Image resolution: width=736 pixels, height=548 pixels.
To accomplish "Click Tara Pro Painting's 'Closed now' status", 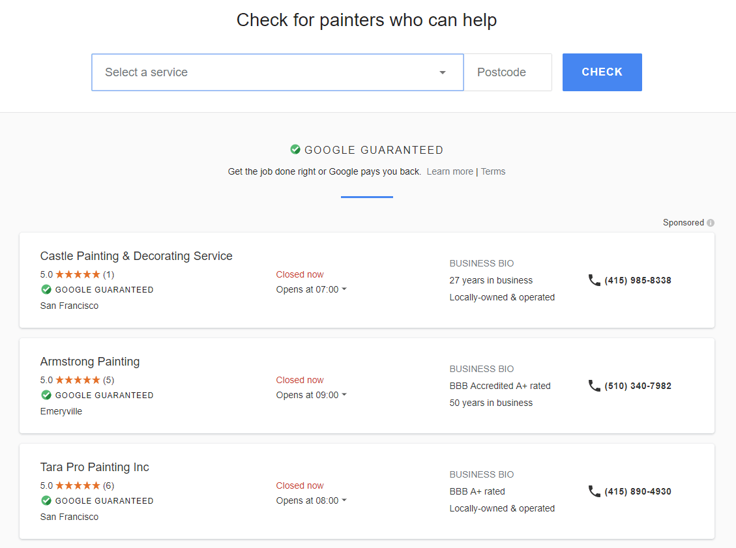I will point(299,485).
